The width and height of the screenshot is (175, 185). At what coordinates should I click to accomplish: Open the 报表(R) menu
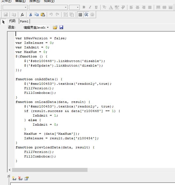[x=35, y=1]
